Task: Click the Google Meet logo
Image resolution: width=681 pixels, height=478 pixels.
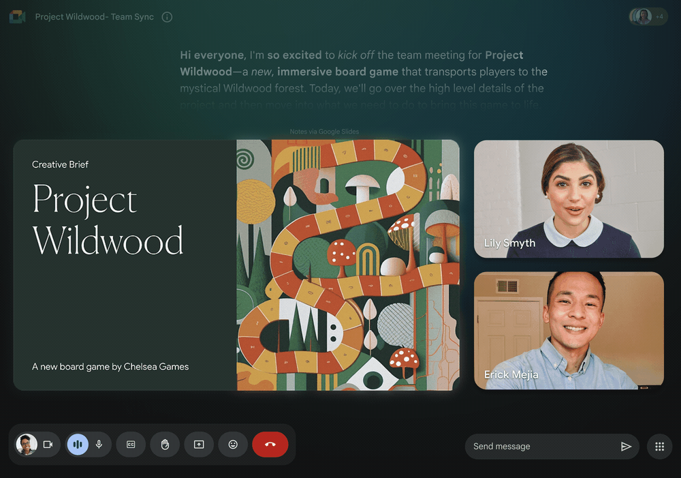Action: click(18, 17)
